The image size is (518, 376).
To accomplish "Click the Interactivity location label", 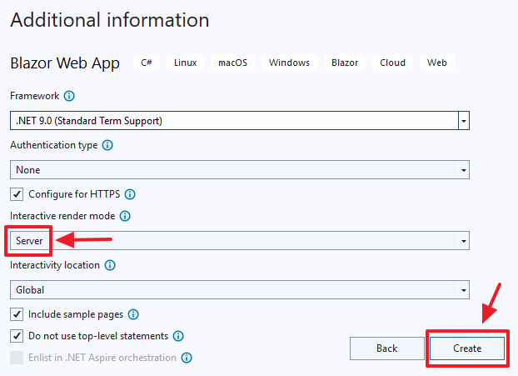I will click(x=55, y=265).
